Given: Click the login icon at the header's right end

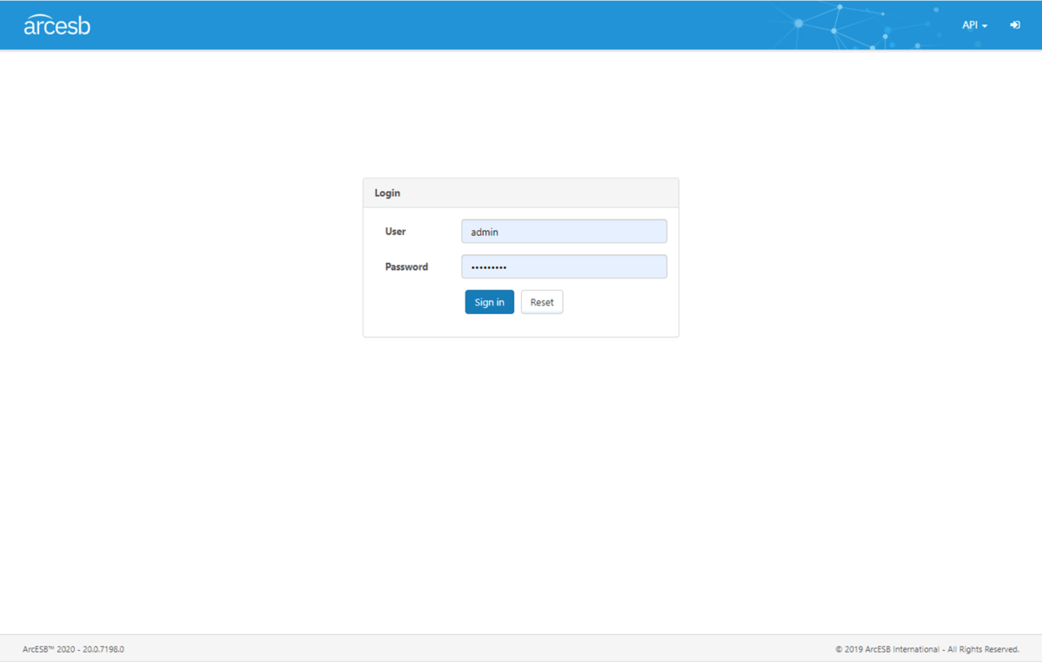Looking at the screenshot, I should pos(1015,25).
